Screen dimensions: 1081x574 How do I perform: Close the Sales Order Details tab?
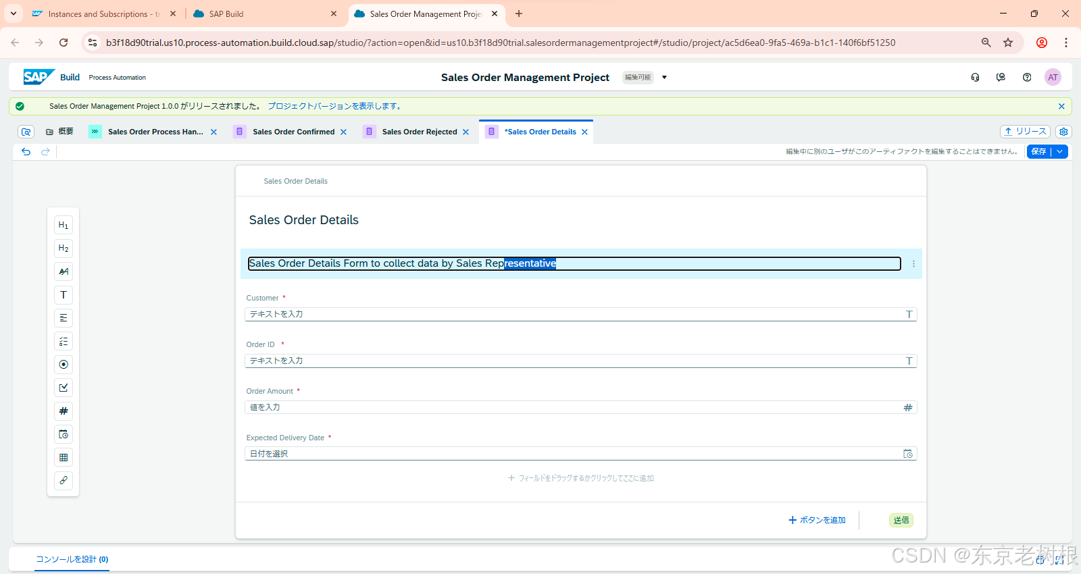[x=584, y=132]
